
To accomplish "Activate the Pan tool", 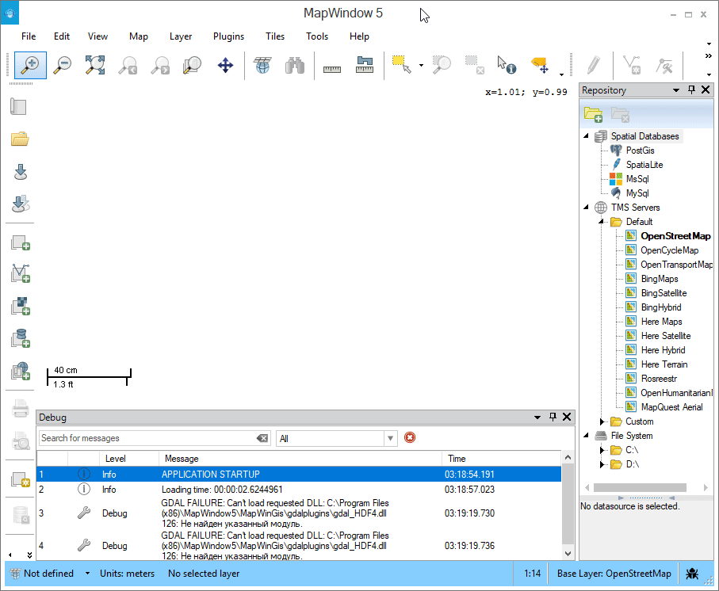I will tap(225, 66).
